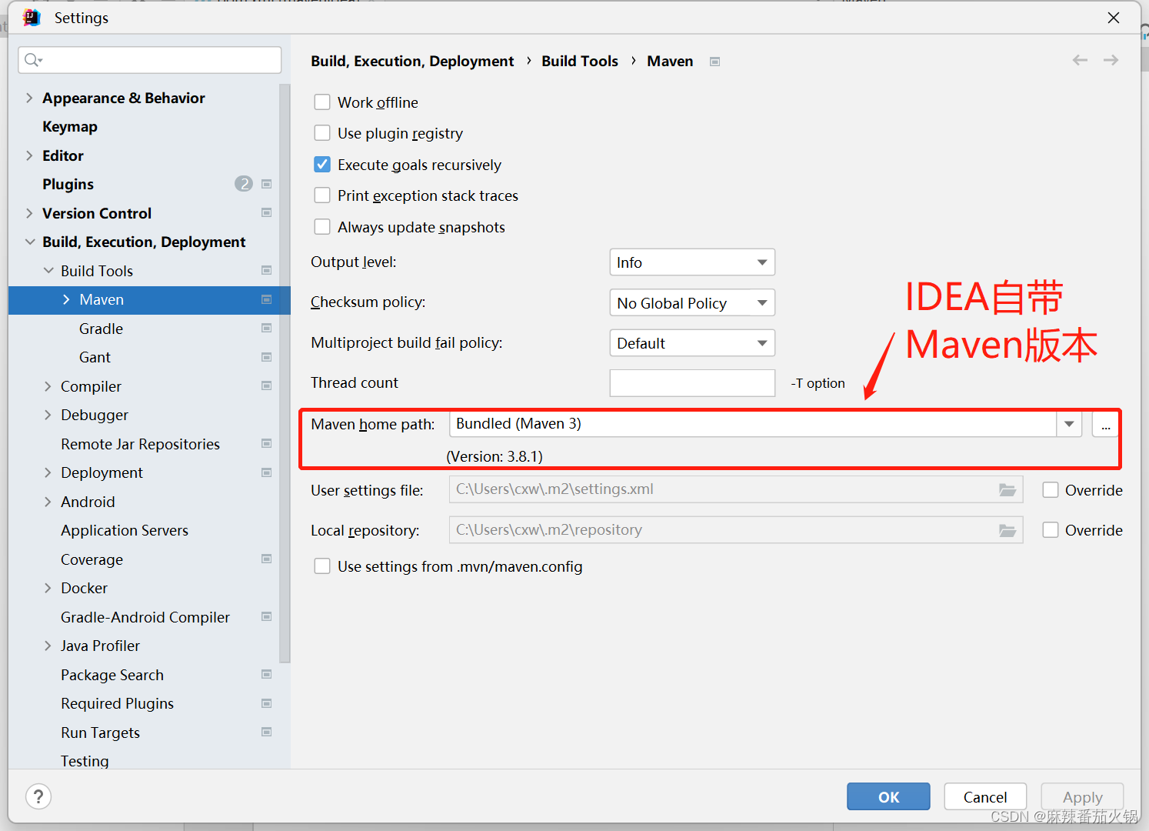Check Override for Local repository
The width and height of the screenshot is (1149, 831).
pyautogui.click(x=1051, y=530)
